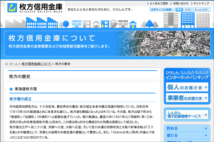
Task: Set text size to 大きく
Action: pyautogui.click(x=188, y=10)
